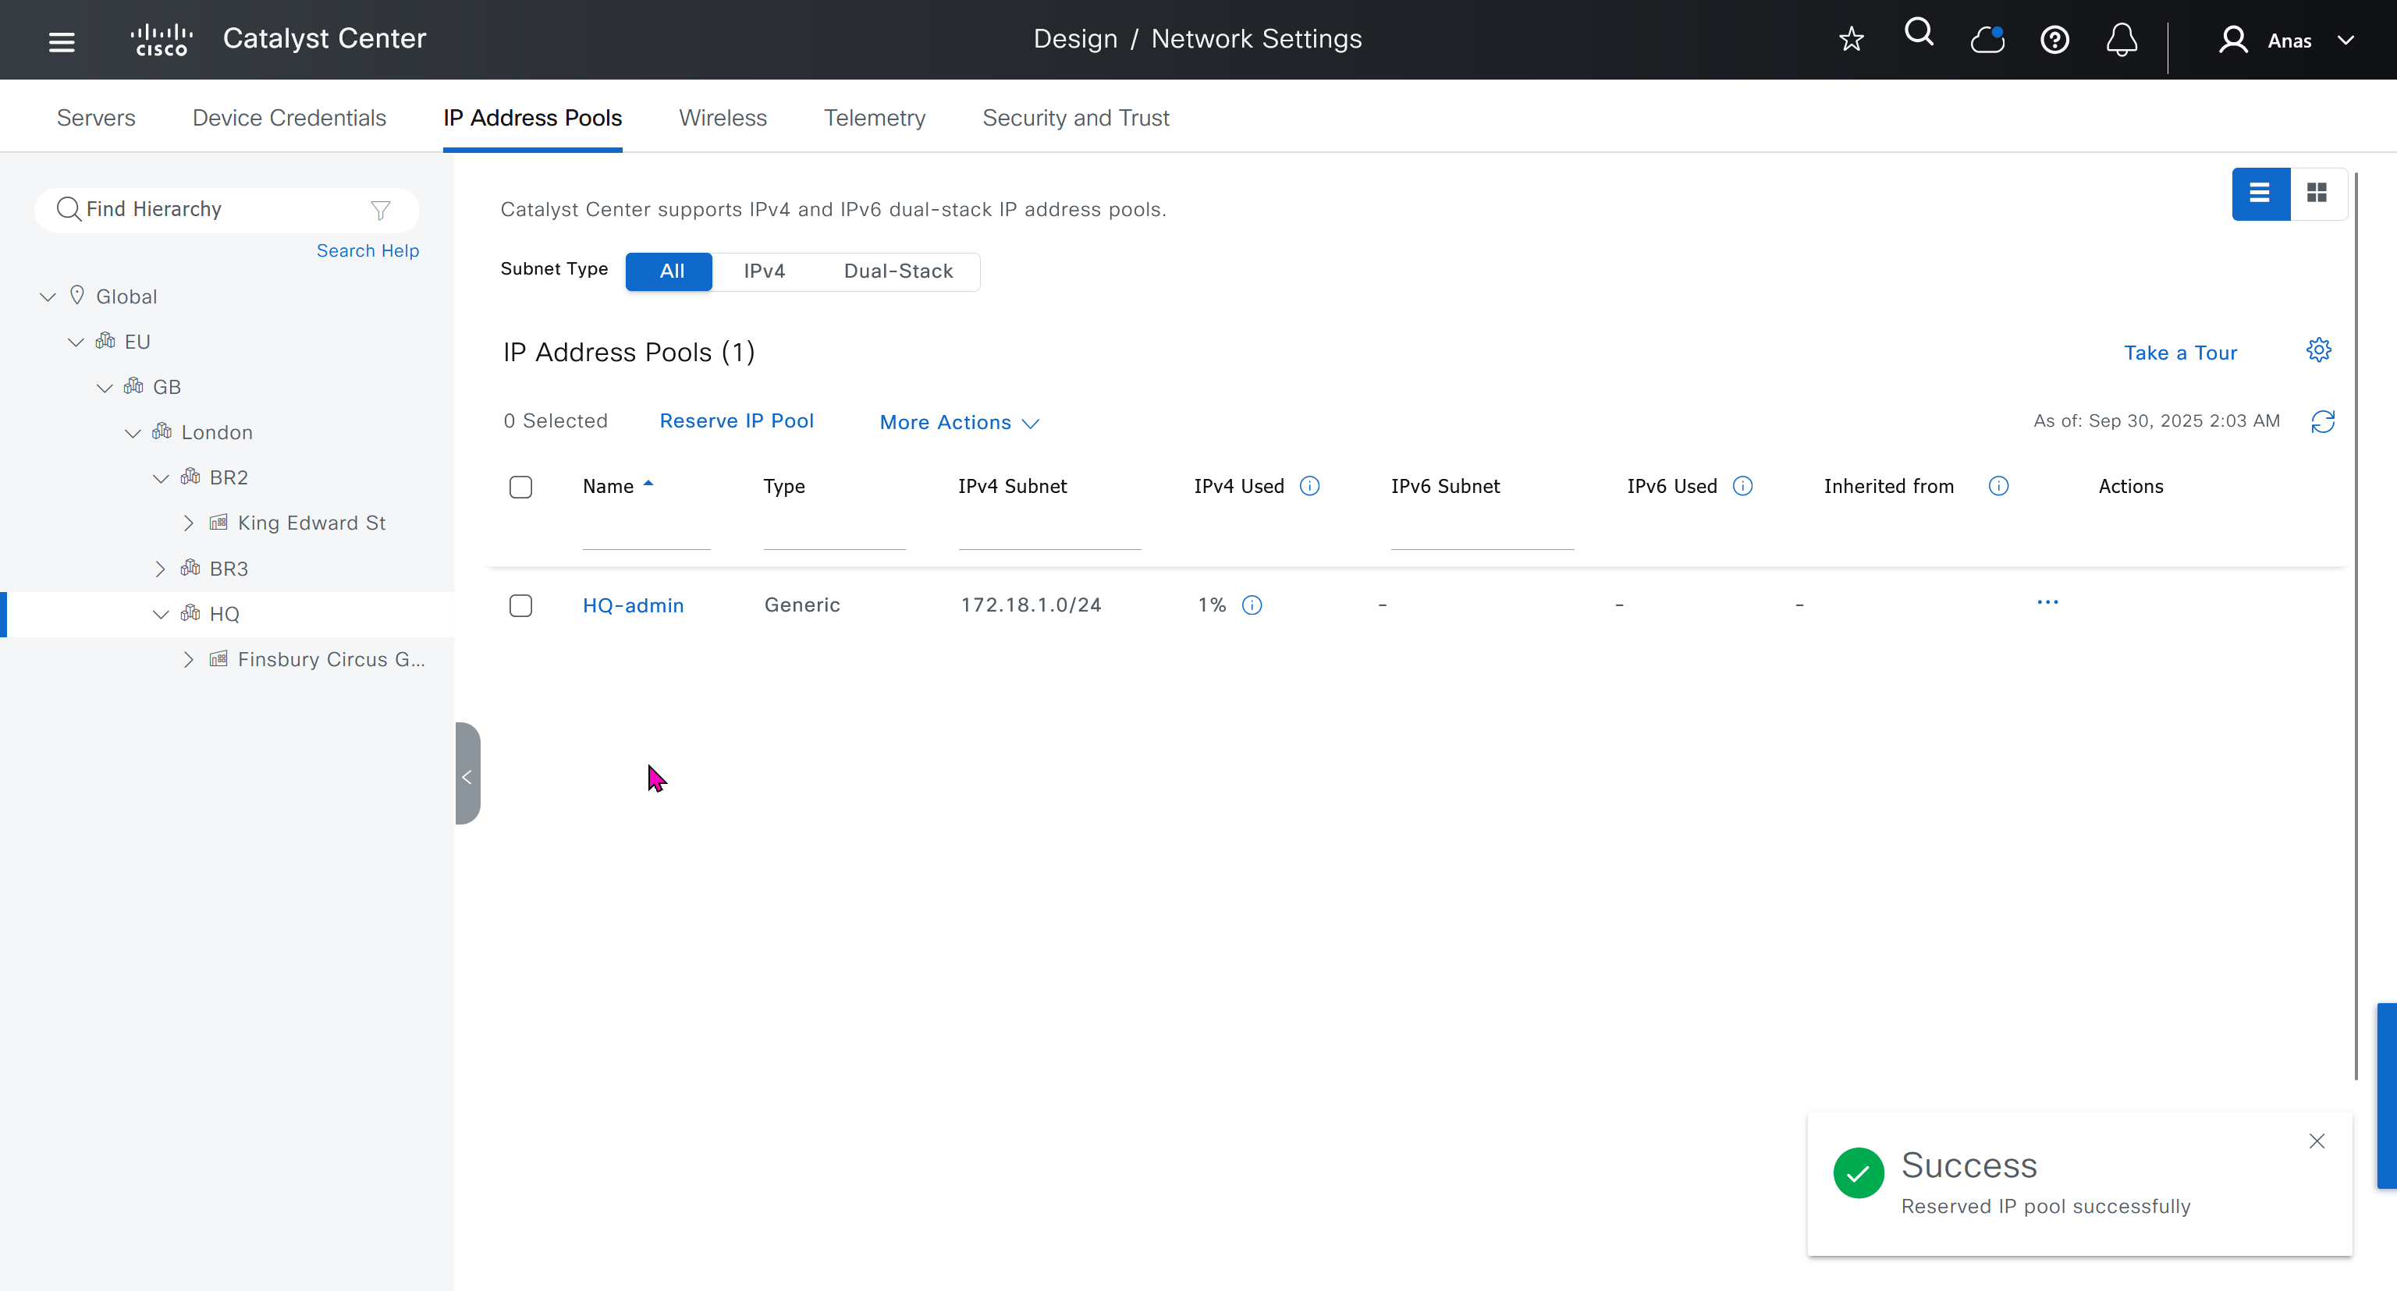Expand the BR3 hierarchy node

160,569
